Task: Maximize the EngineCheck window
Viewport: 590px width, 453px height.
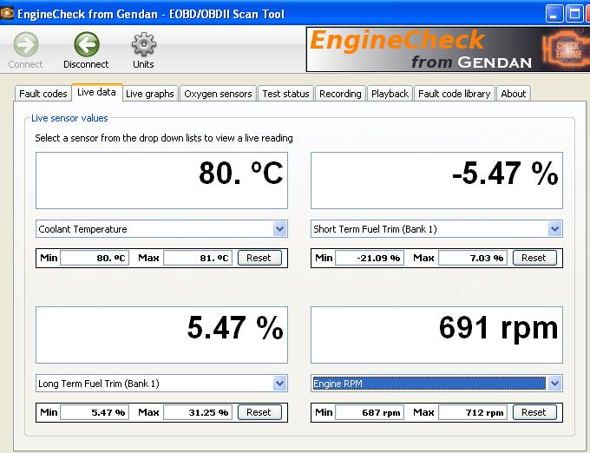Action: point(574,14)
